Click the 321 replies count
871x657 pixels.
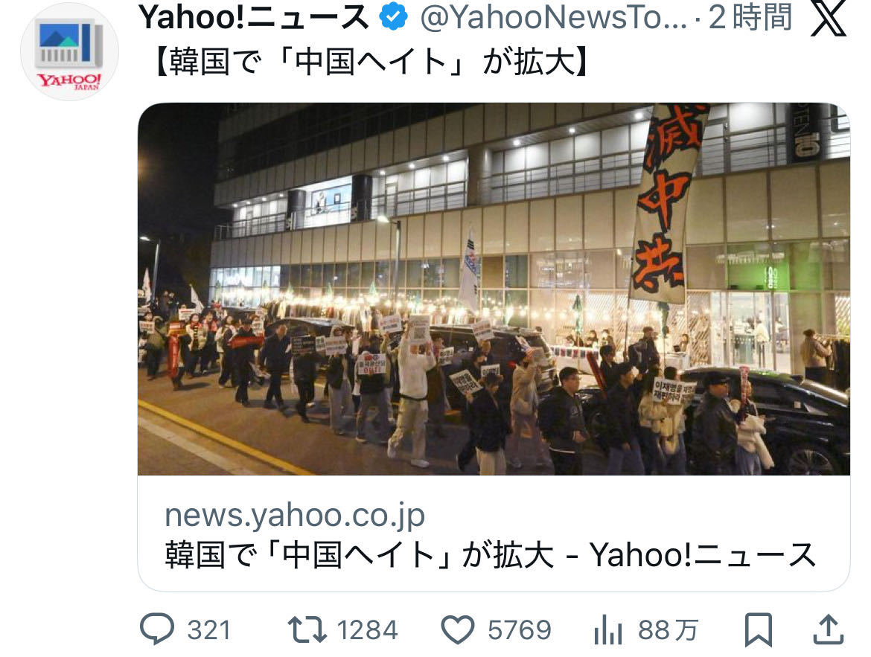click(209, 630)
